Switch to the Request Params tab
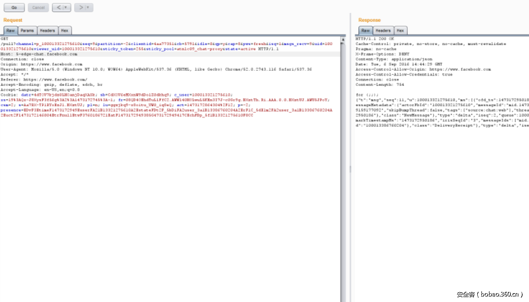The width and height of the screenshot is (529, 302). pyautogui.click(x=27, y=30)
